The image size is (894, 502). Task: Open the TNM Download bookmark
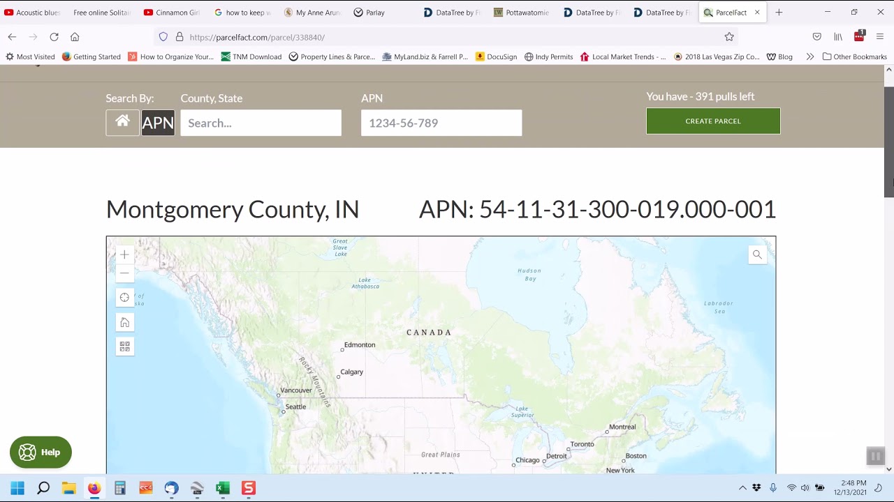pos(251,57)
